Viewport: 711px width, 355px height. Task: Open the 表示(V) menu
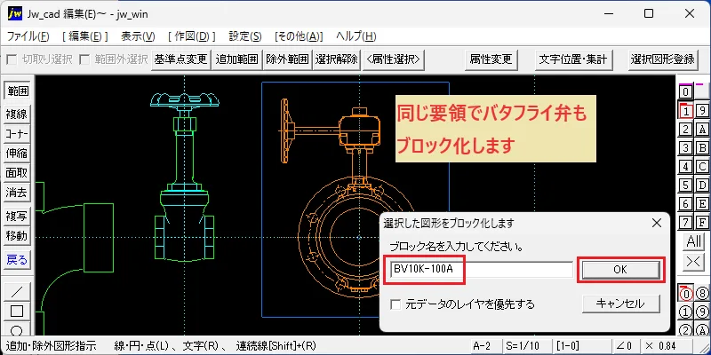point(138,36)
